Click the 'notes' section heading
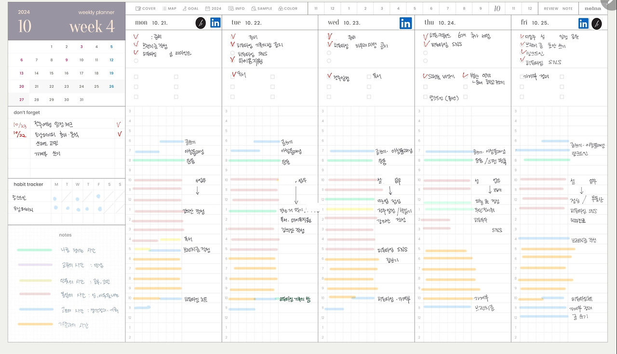Viewport: 617px width, 354px height. point(65,235)
